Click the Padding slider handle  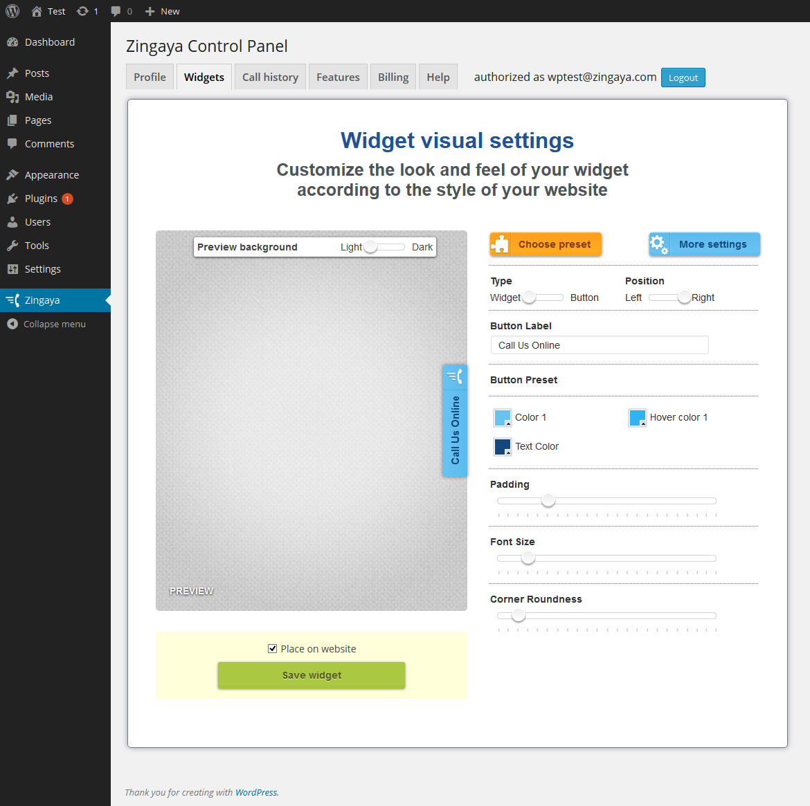548,500
